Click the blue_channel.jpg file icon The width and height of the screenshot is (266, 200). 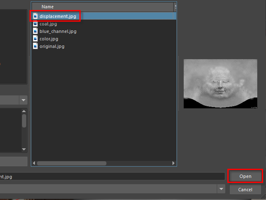point(36,31)
